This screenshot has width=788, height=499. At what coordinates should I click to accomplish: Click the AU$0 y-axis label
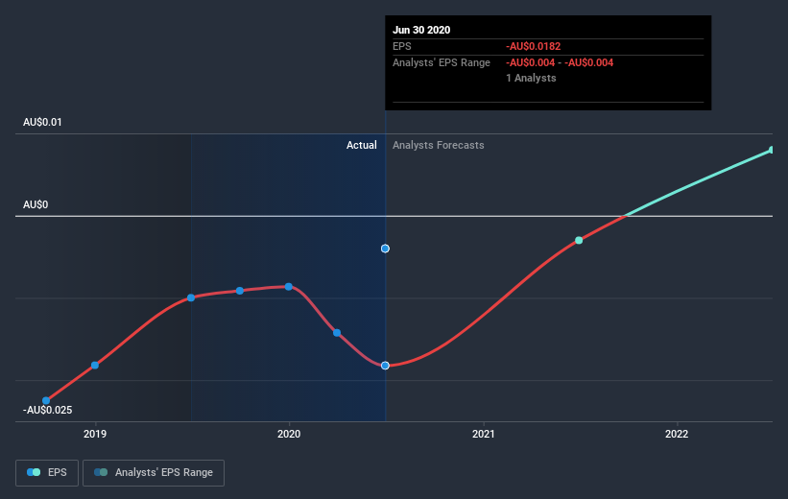[36, 204]
